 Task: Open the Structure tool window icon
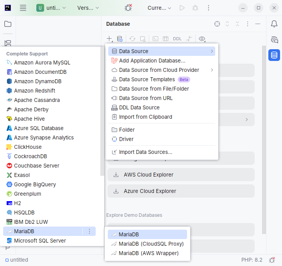[x=8, y=43]
